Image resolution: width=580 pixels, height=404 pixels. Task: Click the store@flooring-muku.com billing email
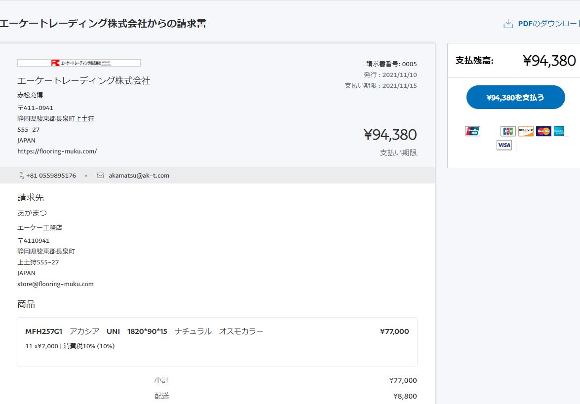55,284
